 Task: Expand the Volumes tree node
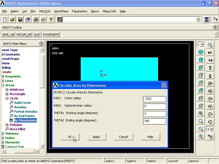(x=3, y=134)
